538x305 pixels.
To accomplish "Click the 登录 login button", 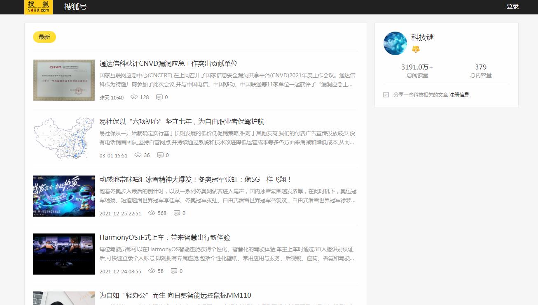I will click(x=512, y=6).
